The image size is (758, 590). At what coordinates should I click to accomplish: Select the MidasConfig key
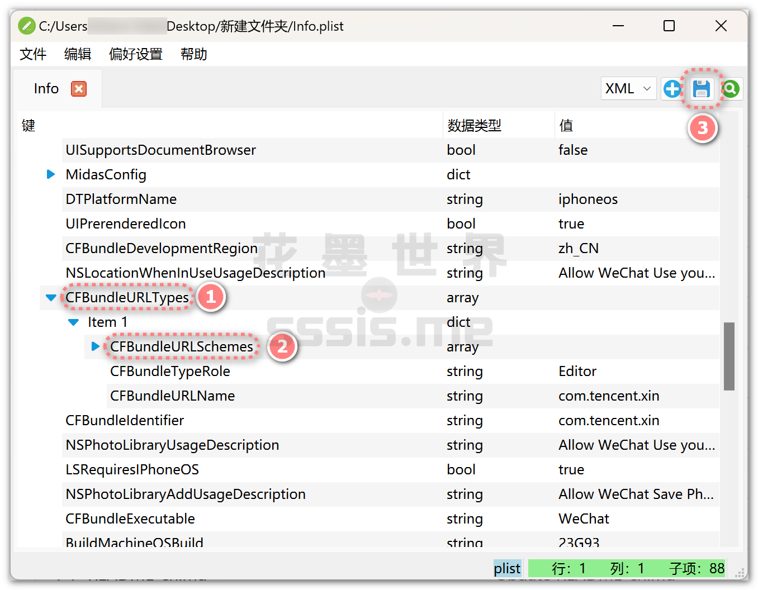tap(106, 174)
